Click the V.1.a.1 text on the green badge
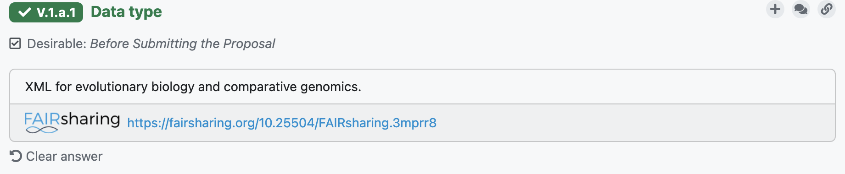The width and height of the screenshot is (845, 174). (x=56, y=13)
